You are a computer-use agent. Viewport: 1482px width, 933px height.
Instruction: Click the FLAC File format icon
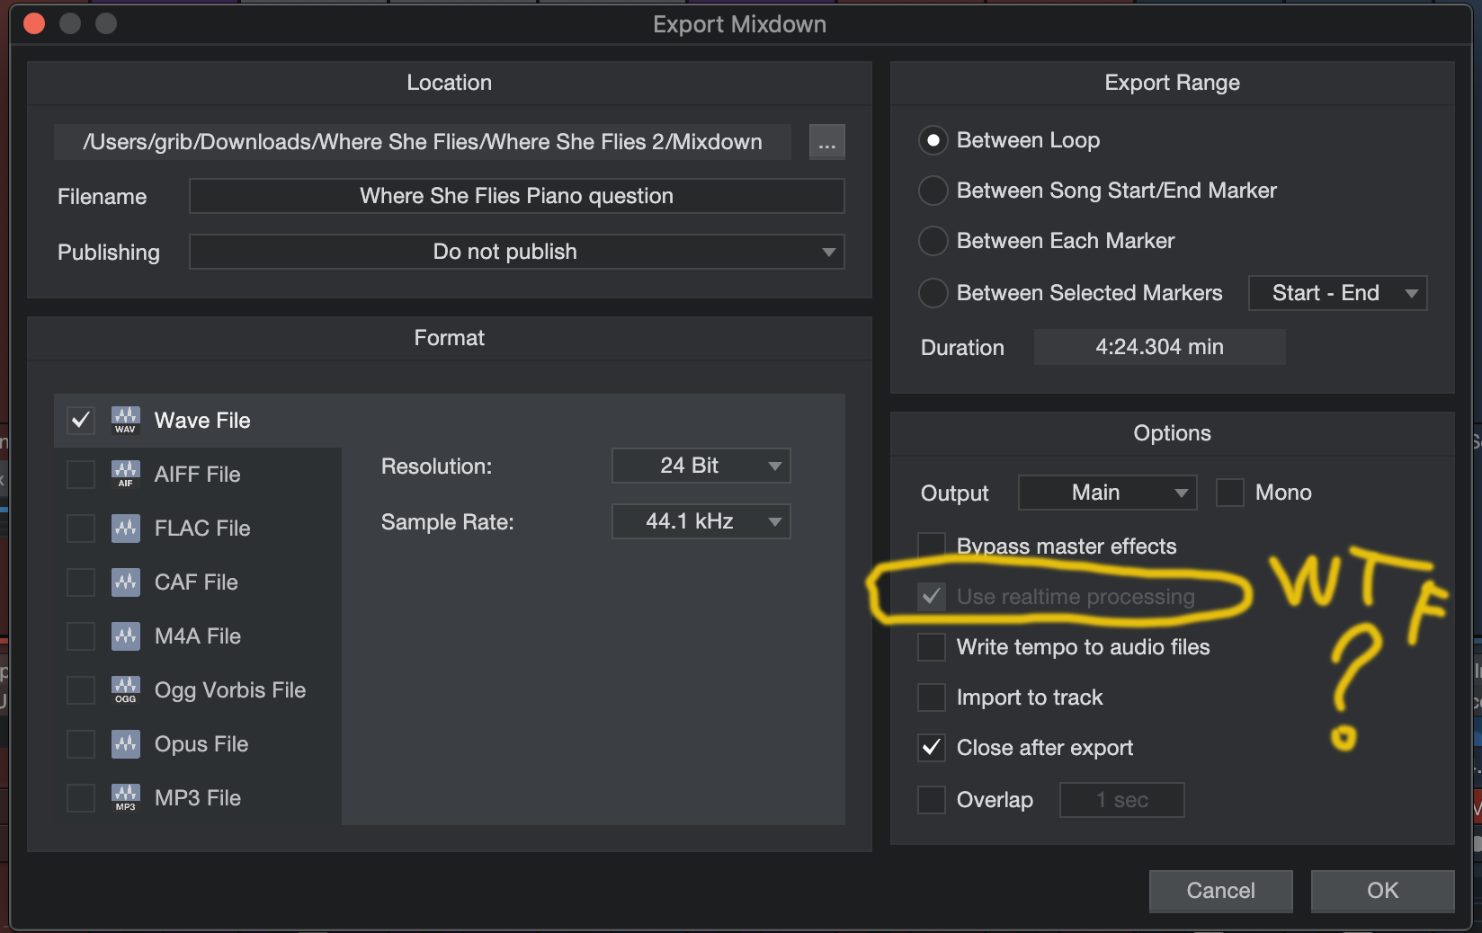(x=126, y=528)
